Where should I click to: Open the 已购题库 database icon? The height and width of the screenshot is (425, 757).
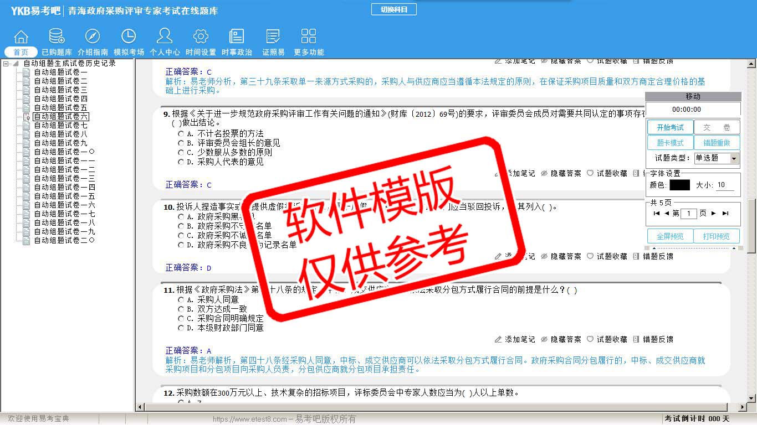[57, 37]
